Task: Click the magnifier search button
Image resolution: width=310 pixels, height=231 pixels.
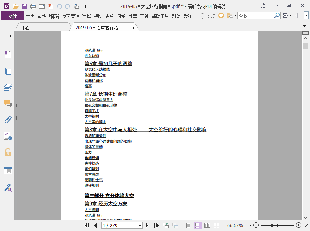Action: (x=277, y=16)
